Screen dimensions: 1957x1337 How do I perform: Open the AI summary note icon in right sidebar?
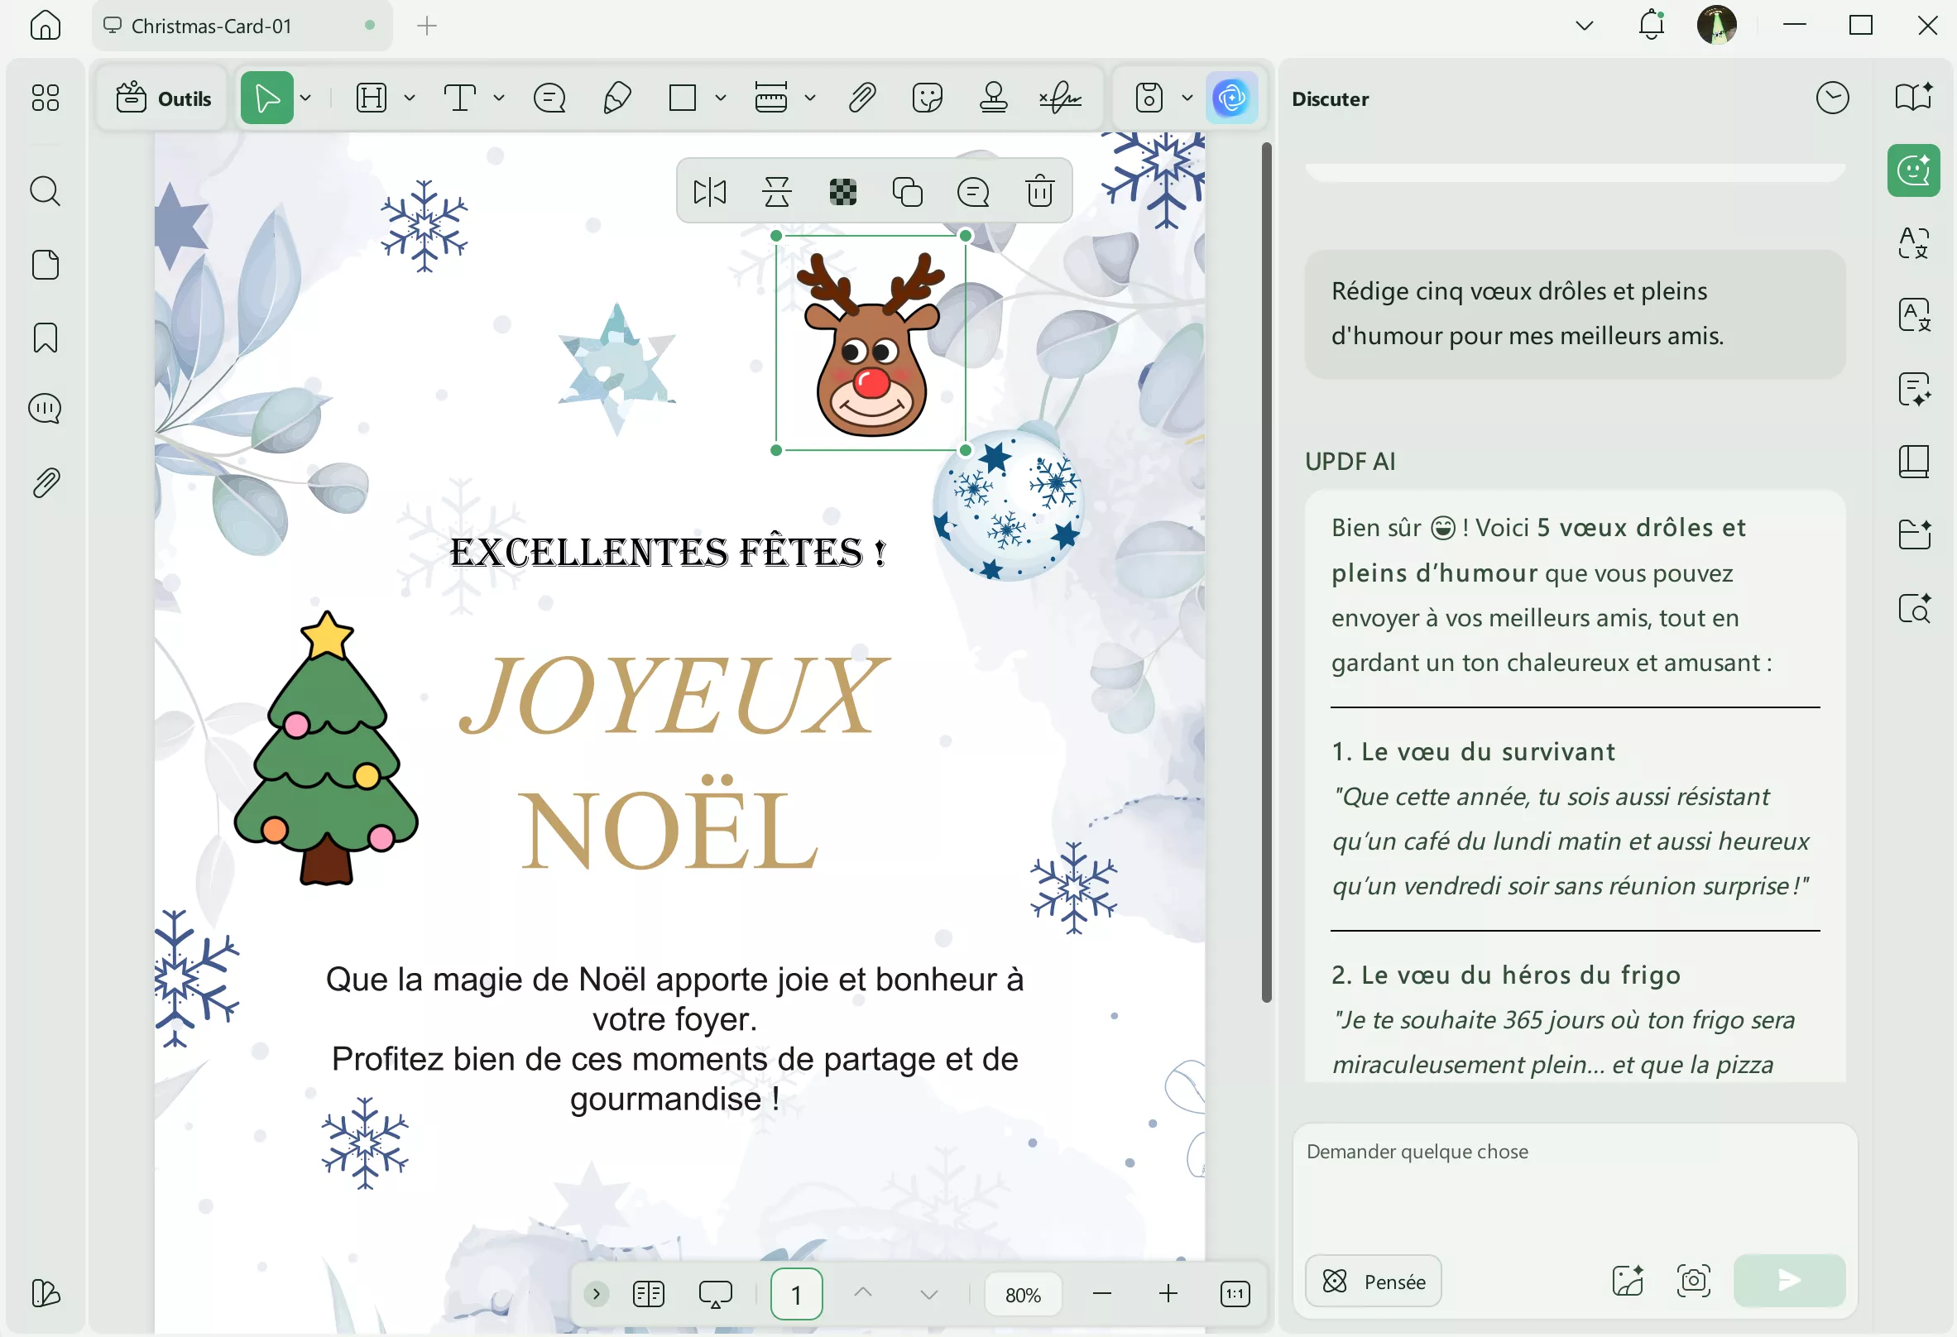pos(1913,389)
